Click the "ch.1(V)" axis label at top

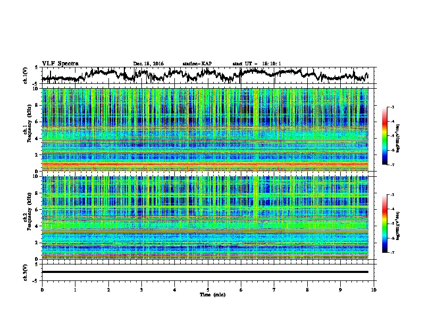pos(26,75)
